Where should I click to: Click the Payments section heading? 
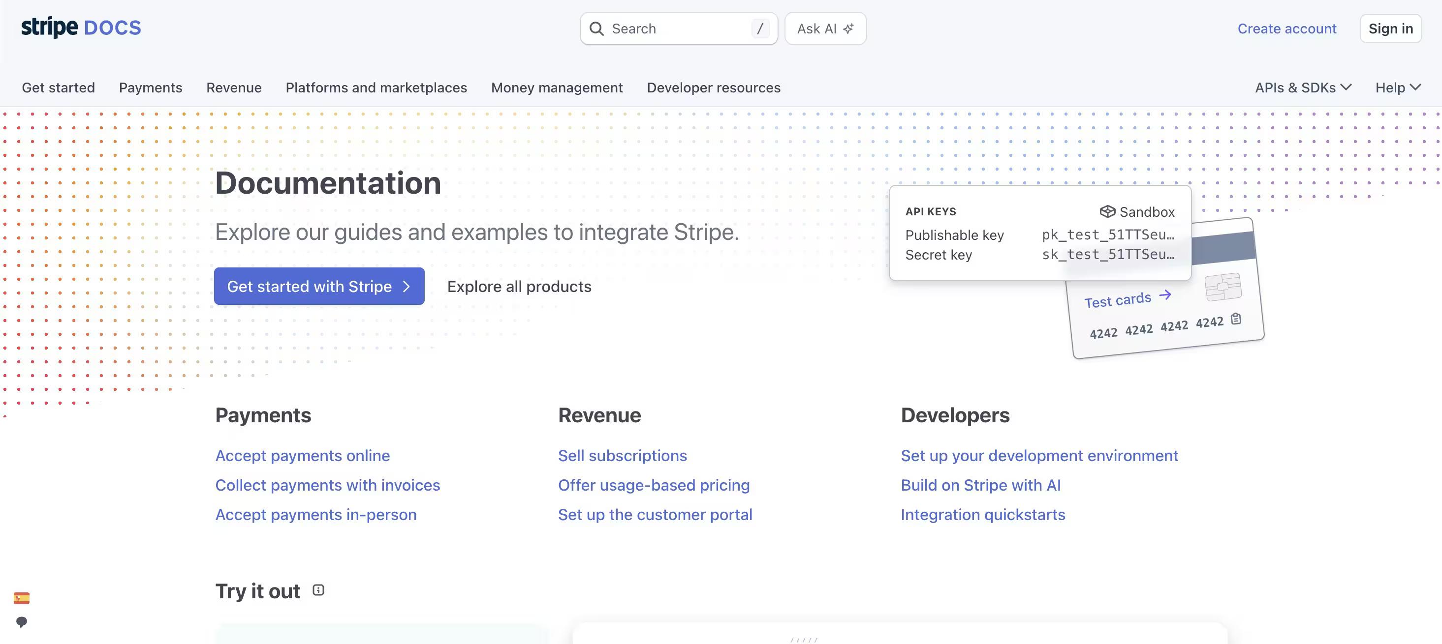(x=263, y=415)
